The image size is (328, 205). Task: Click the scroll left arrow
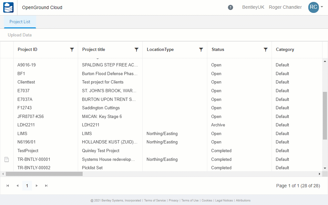click(3, 174)
